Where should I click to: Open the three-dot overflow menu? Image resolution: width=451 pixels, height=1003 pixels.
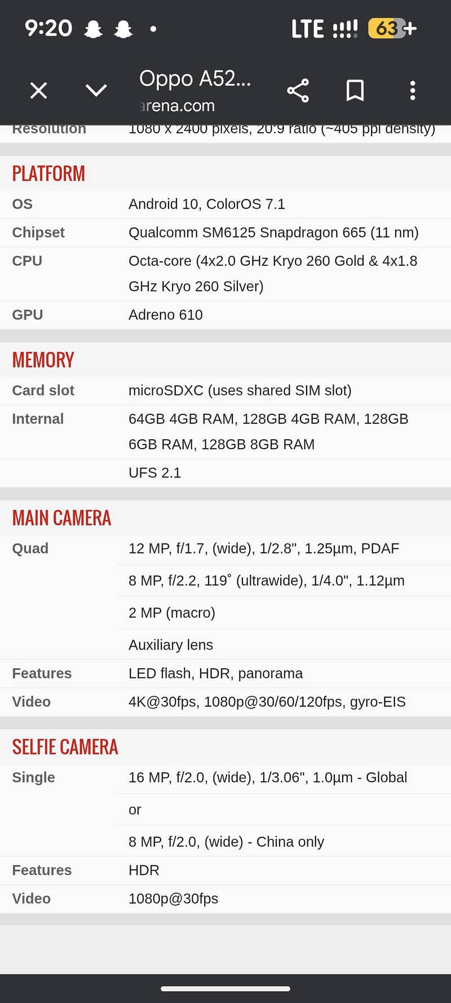click(x=413, y=90)
